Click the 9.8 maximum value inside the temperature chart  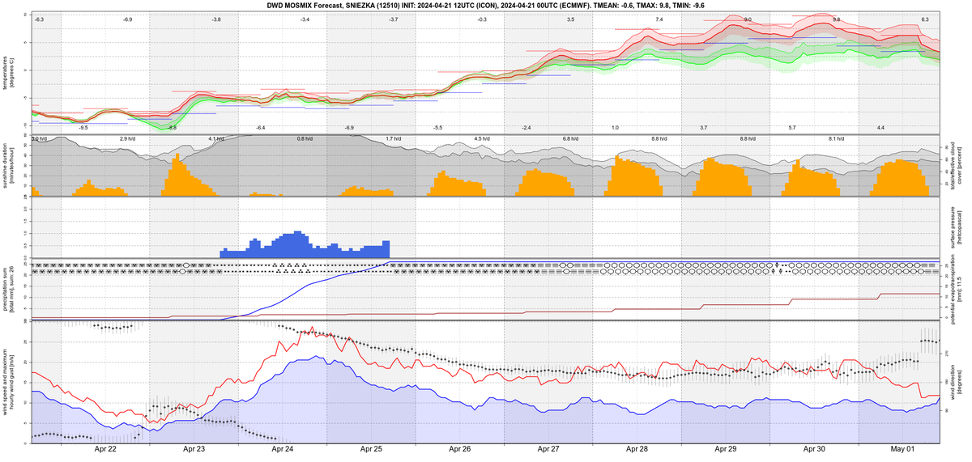837,19
